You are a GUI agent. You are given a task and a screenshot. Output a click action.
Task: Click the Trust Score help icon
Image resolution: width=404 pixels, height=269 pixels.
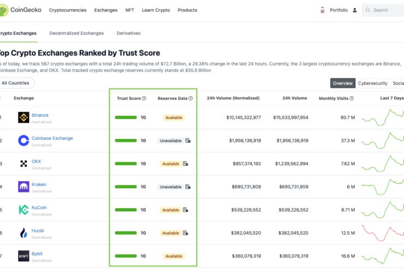[x=144, y=98]
